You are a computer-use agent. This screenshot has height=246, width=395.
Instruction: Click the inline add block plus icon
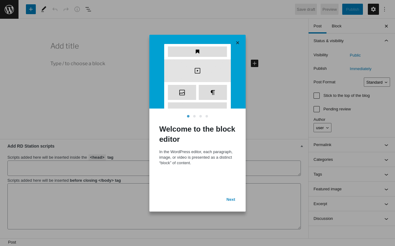click(255, 63)
